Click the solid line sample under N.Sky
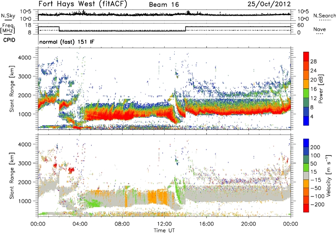336x233 pixels. click(8, 20)
